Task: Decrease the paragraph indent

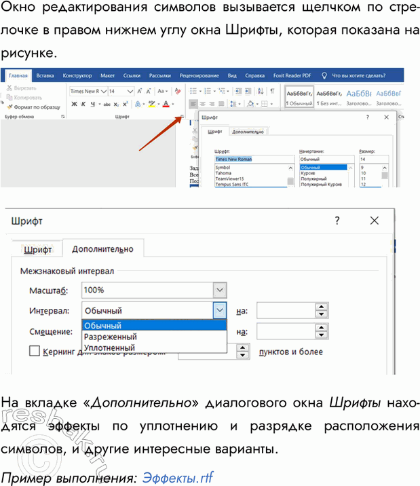Action: pos(238,91)
